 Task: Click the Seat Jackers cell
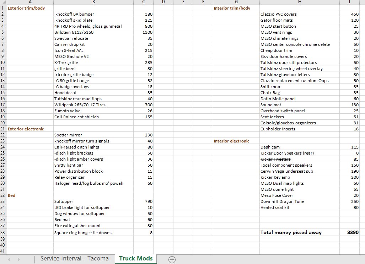[300, 117]
